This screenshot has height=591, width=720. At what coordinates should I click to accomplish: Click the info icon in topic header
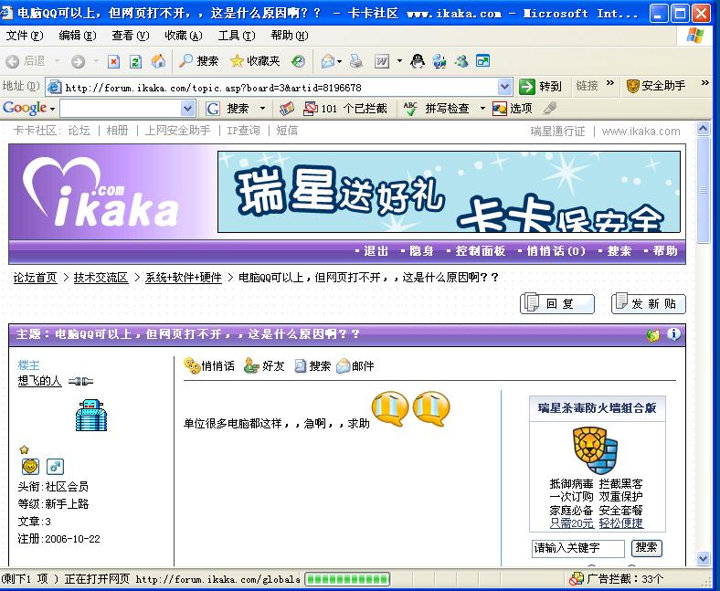point(673,334)
